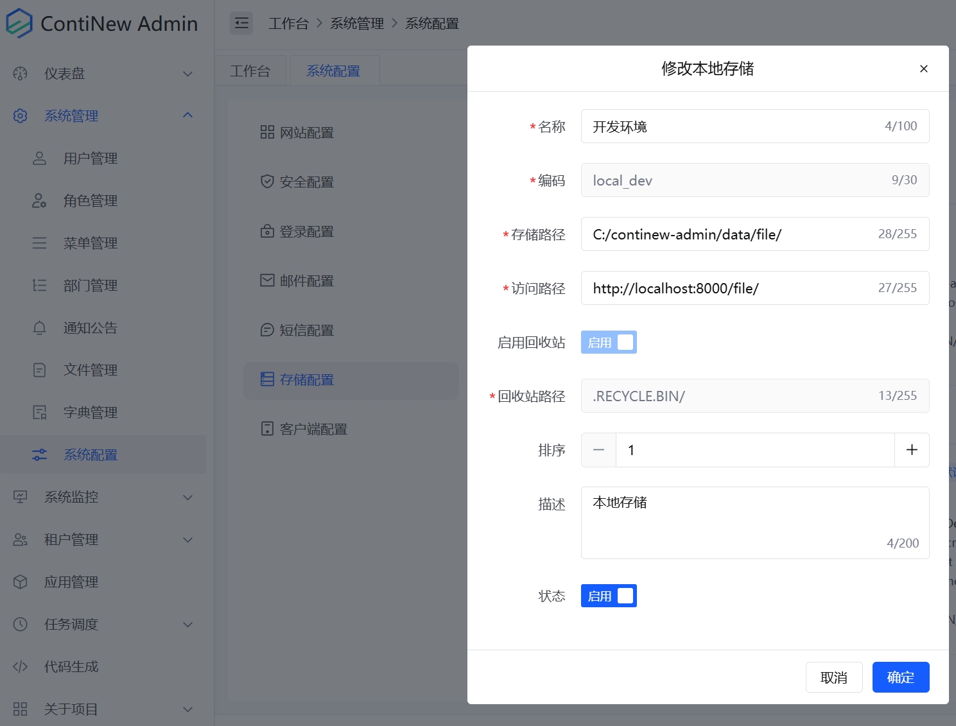Switch to the 工作台 tab

click(250, 71)
